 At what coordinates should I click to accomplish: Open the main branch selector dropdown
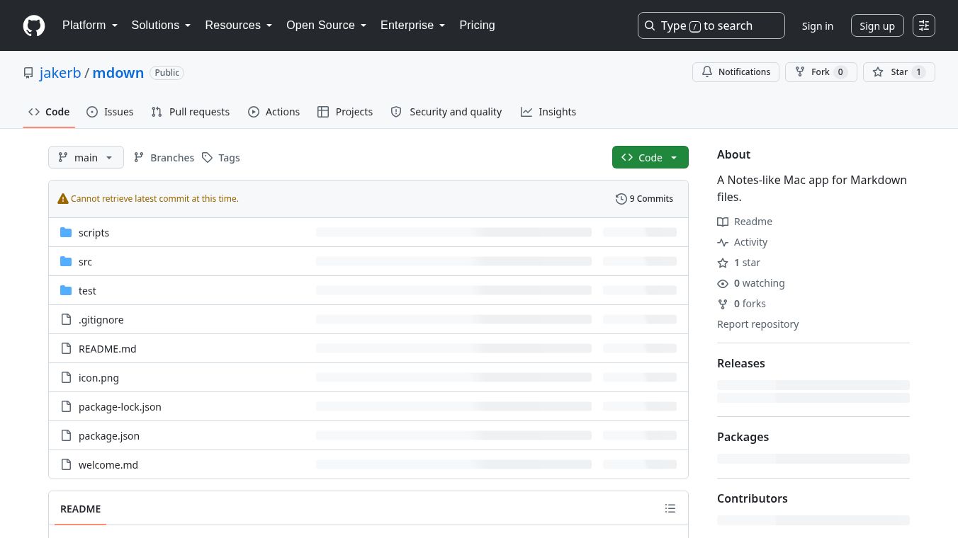(86, 157)
